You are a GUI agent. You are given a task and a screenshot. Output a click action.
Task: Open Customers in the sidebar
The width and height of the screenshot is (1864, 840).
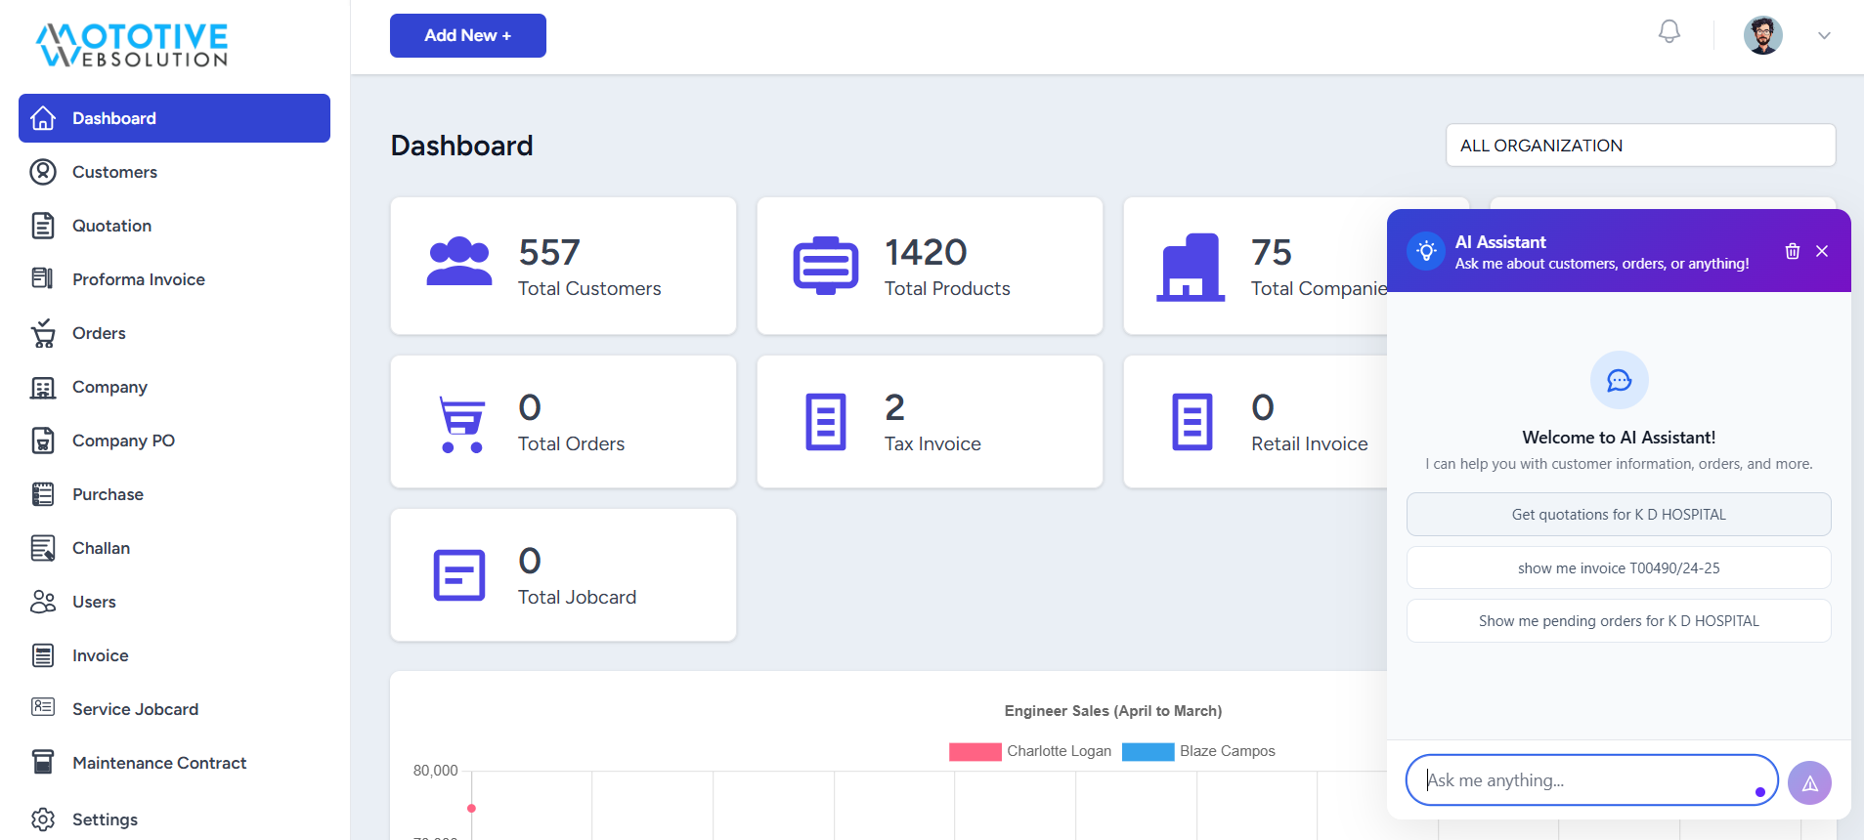coord(114,172)
